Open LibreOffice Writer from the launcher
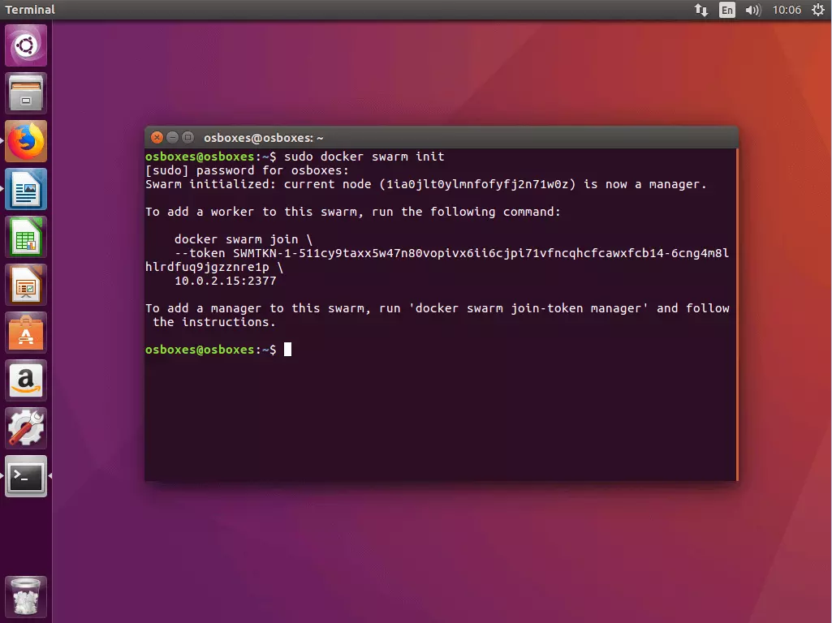The image size is (832, 623). (x=25, y=189)
